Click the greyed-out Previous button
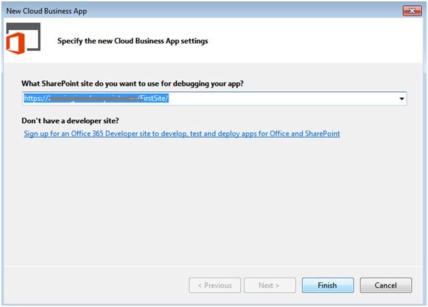This screenshot has height=307, width=428. [215, 285]
